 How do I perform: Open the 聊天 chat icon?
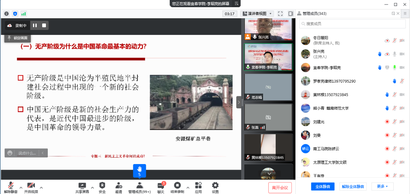click(161, 186)
